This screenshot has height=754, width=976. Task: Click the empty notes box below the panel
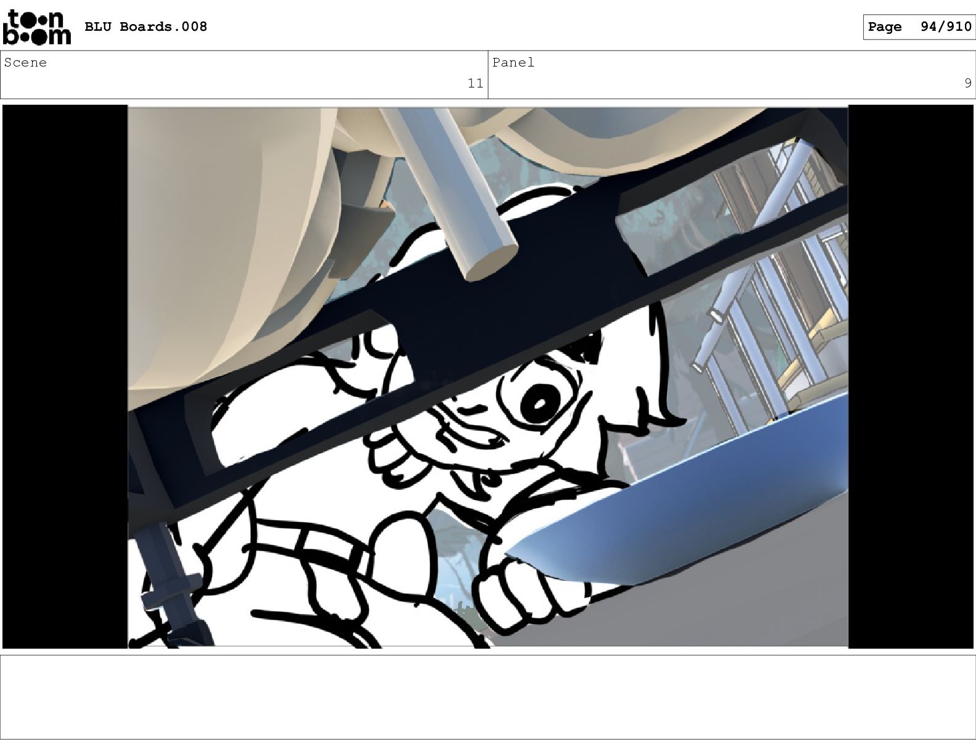[488, 697]
